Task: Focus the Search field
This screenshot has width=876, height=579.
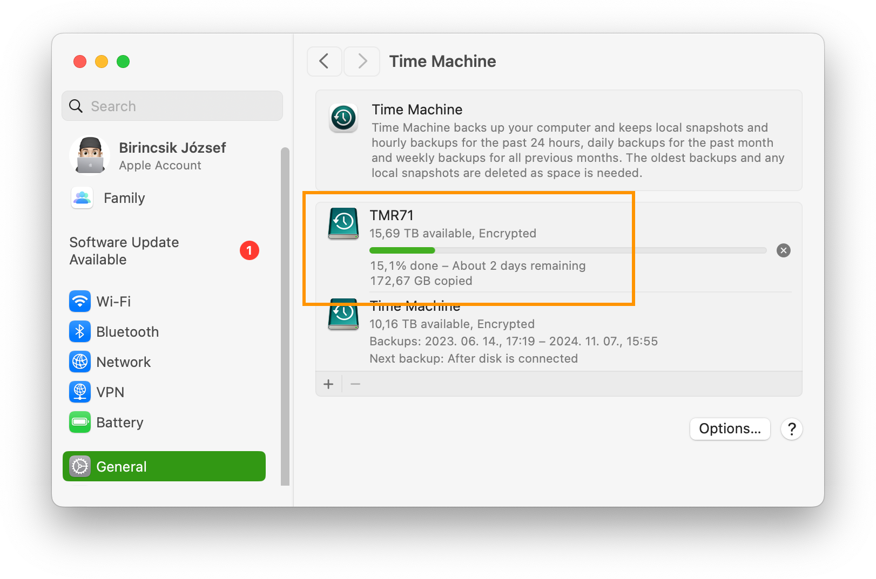Action: tap(172, 106)
